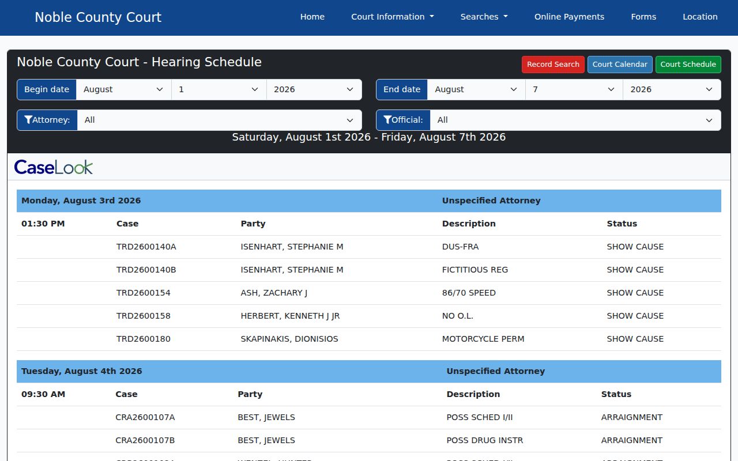Click description FICTITIOUS REG
The height and width of the screenshot is (461, 738).
pos(476,270)
